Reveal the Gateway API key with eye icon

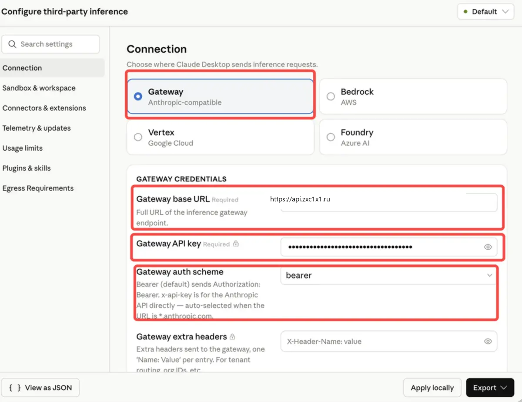(488, 247)
